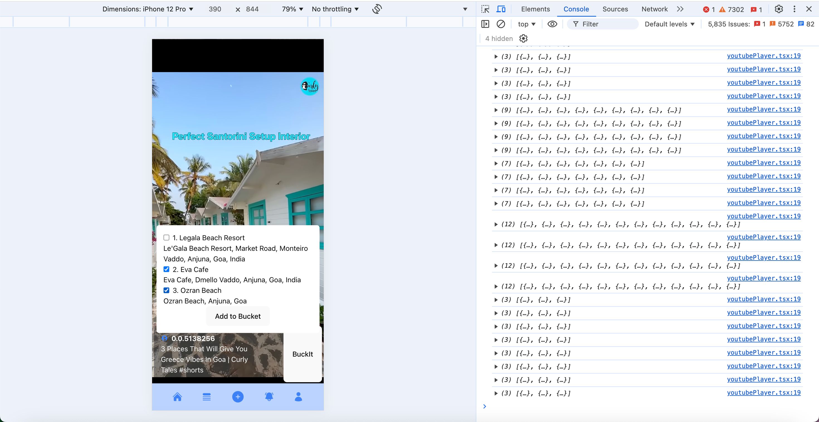
Task: Click the home icon in bottom navigation
Action: pyautogui.click(x=177, y=397)
